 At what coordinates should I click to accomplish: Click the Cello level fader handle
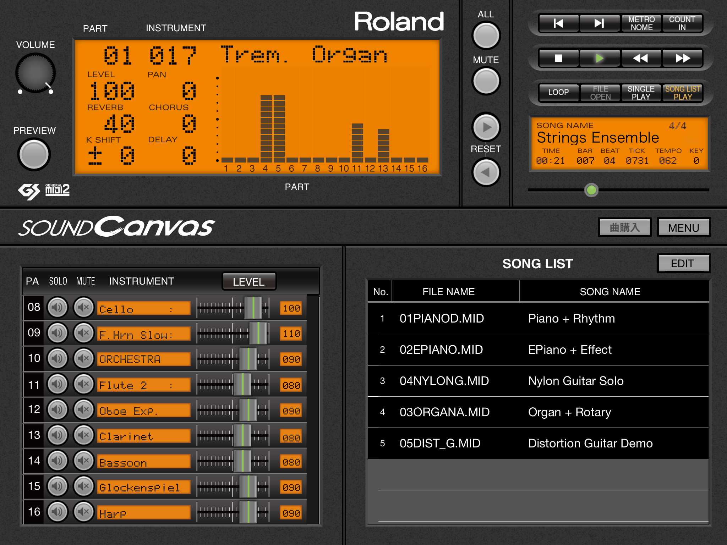(x=253, y=308)
